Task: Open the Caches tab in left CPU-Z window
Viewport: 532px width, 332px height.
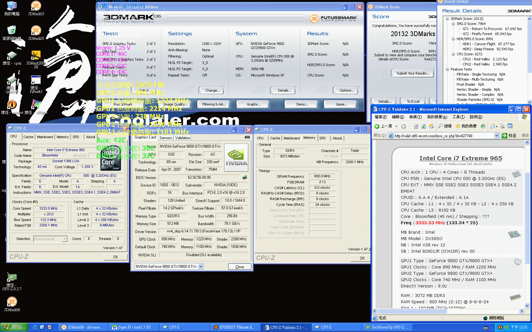Action: (x=28, y=137)
